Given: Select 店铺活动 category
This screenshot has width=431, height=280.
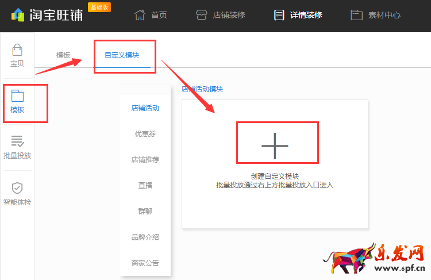Looking at the screenshot, I should [145, 108].
